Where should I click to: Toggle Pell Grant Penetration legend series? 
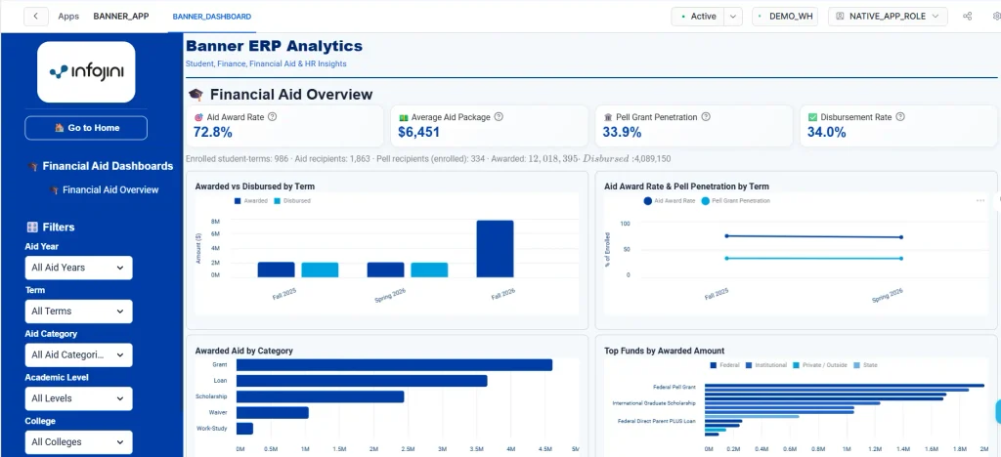pyautogui.click(x=735, y=201)
